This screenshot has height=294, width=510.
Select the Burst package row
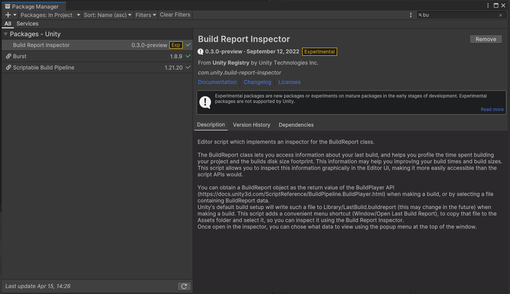97,56
